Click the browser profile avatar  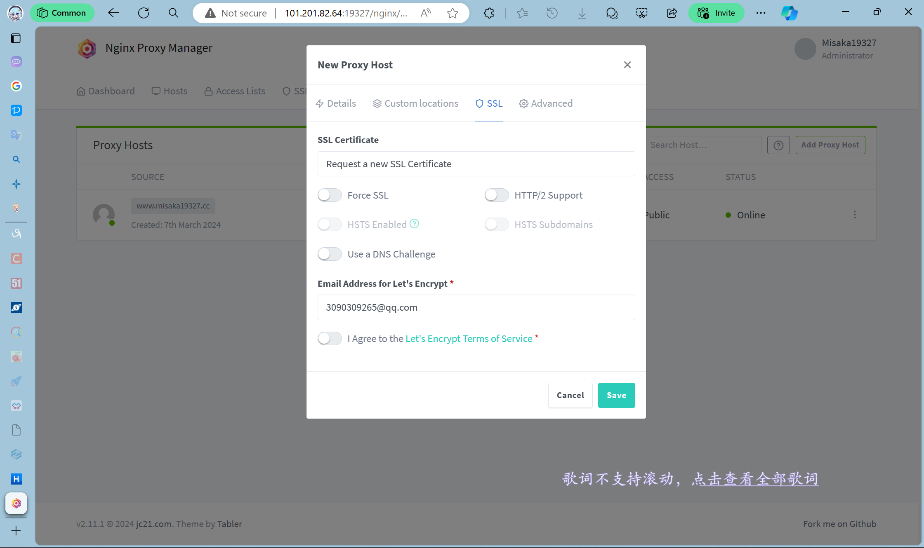tap(15, 13)
